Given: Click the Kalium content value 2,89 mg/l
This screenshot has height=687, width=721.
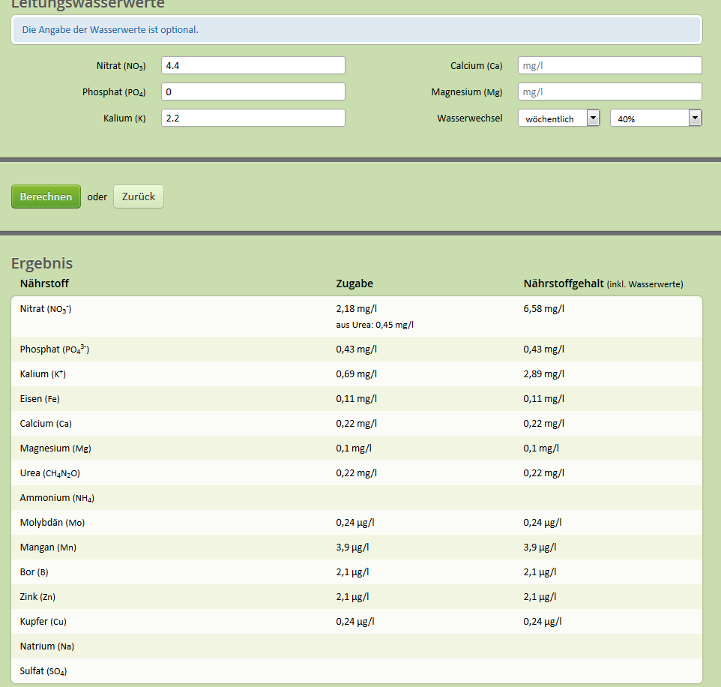Looking at the screenshot, I should click(543, 374).
